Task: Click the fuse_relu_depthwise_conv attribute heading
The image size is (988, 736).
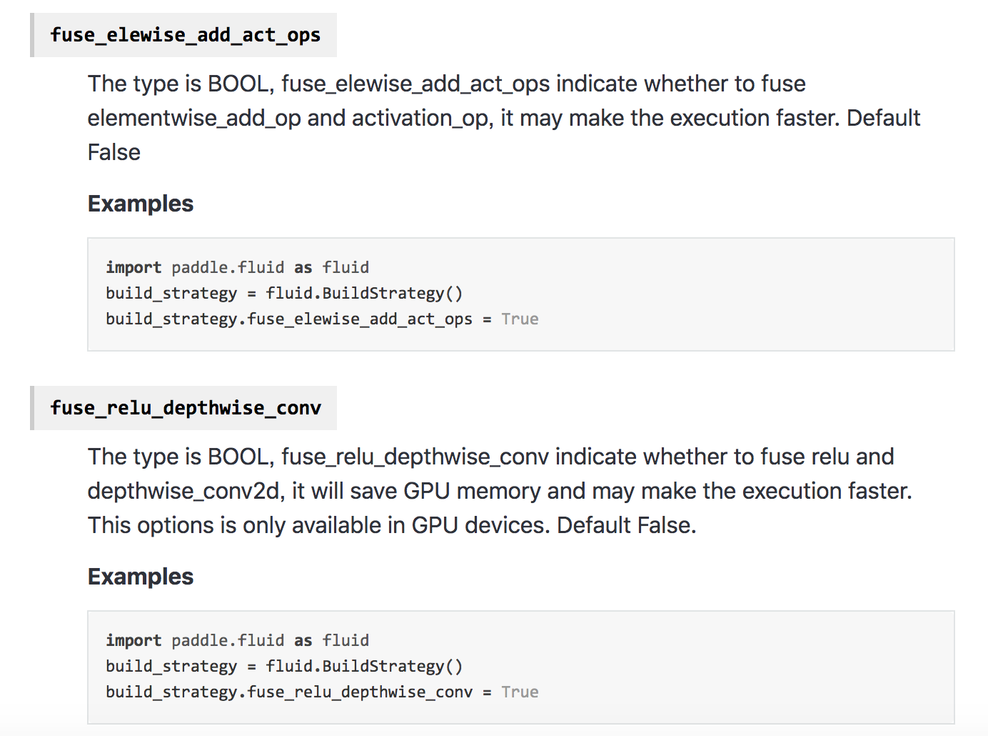Action: point(185,408)
